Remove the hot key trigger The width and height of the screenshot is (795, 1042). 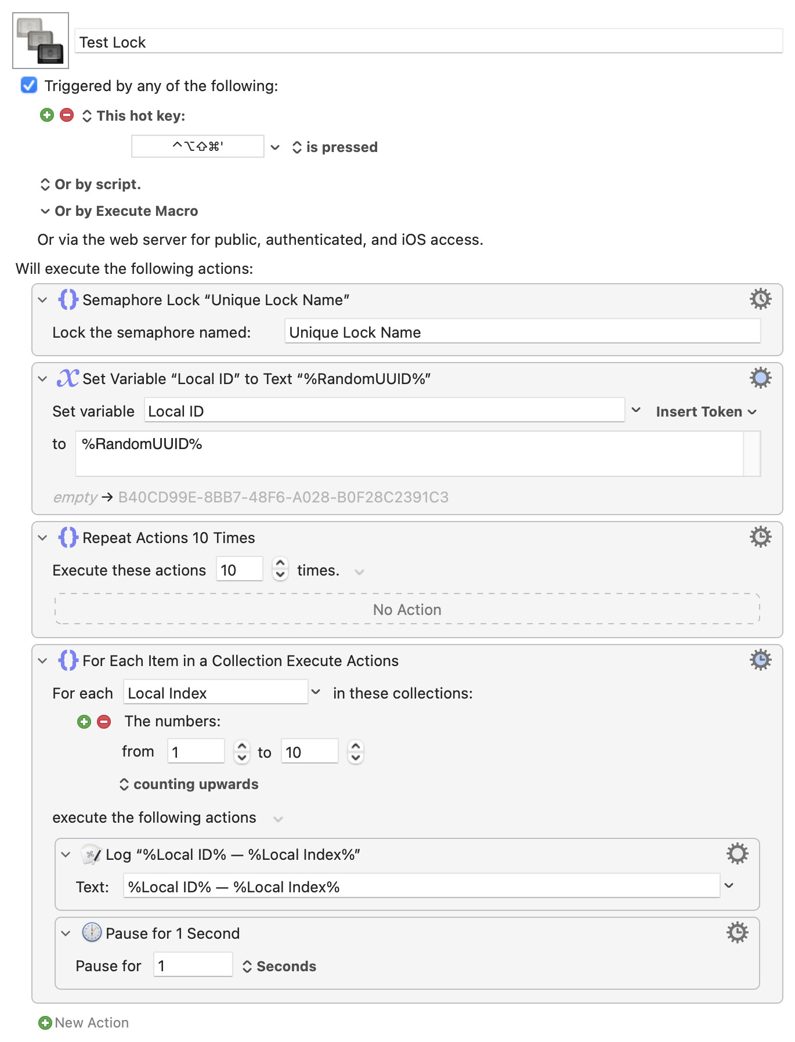67,115
